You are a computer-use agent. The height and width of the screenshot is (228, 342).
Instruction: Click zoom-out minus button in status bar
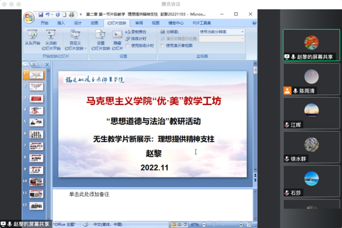click(204, 224)
